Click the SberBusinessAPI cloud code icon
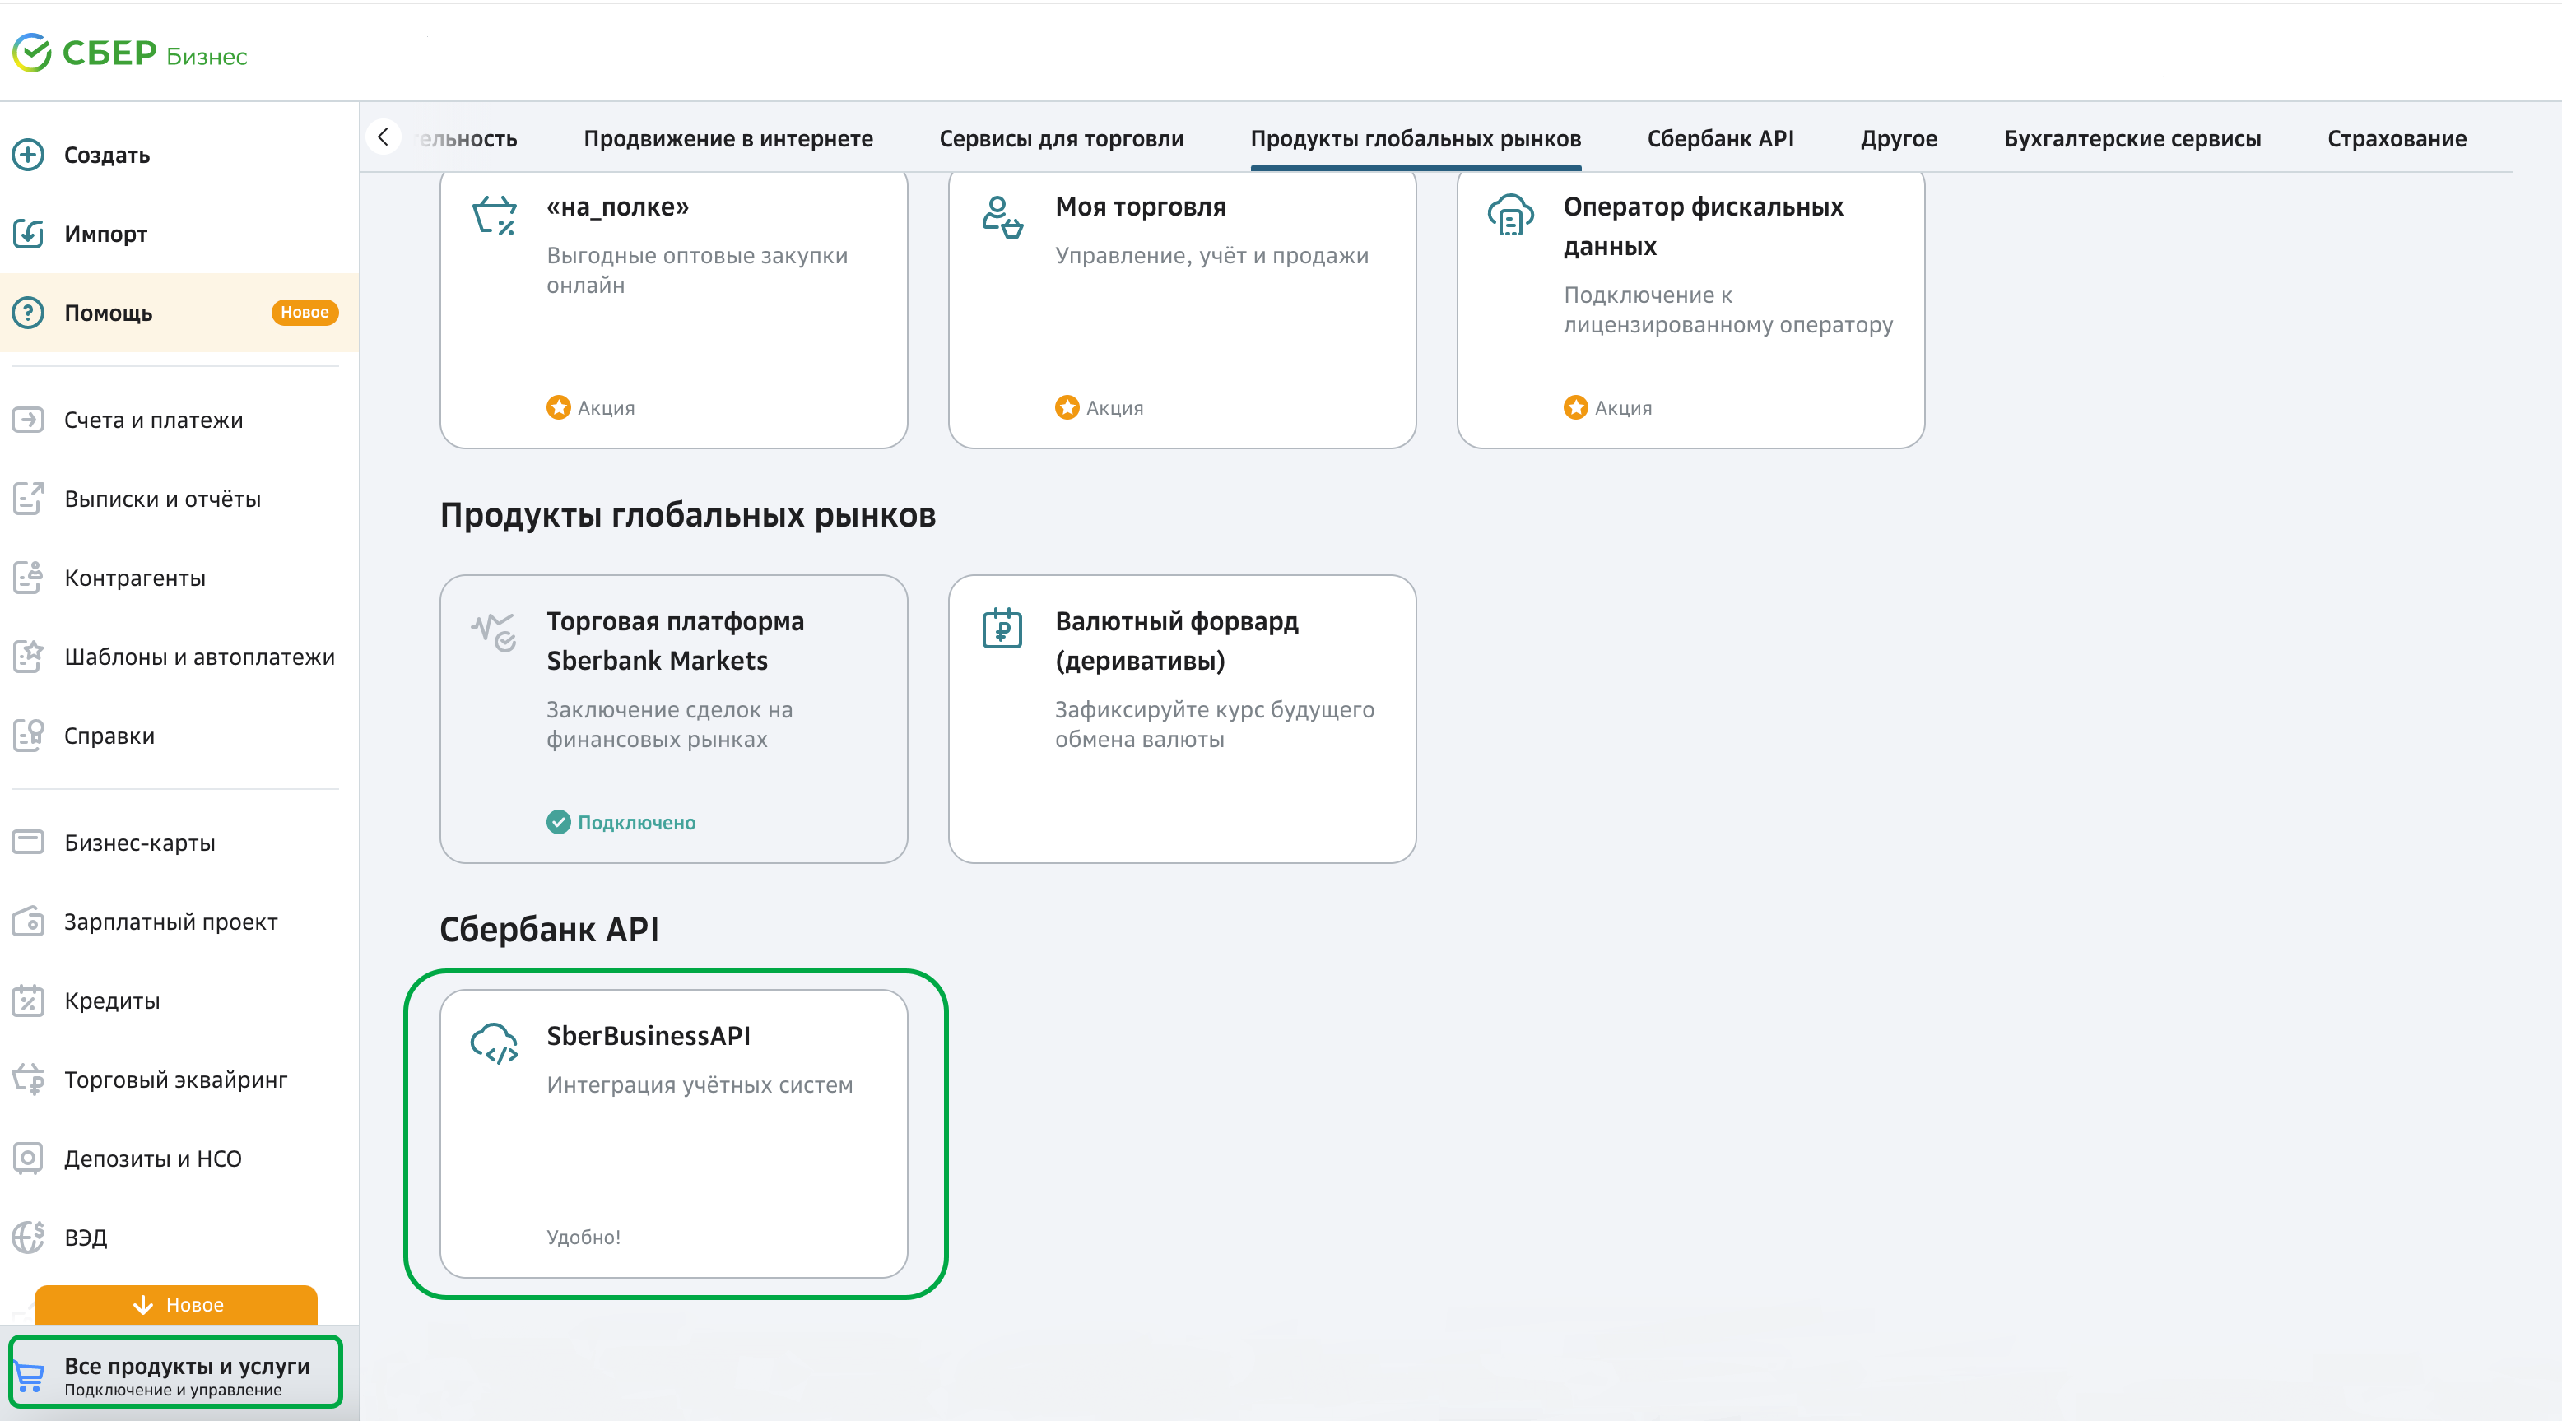This screenshot has width=2562, height=1421. tap(495, 1044)
